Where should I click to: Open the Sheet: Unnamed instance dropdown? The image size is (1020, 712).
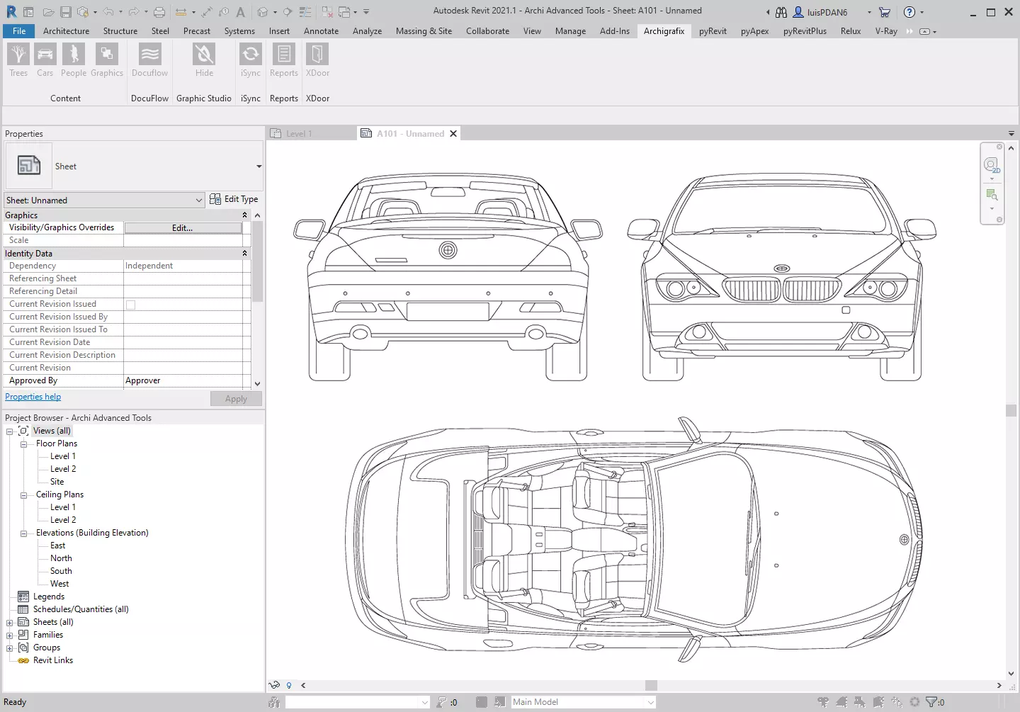pos(199,200)
